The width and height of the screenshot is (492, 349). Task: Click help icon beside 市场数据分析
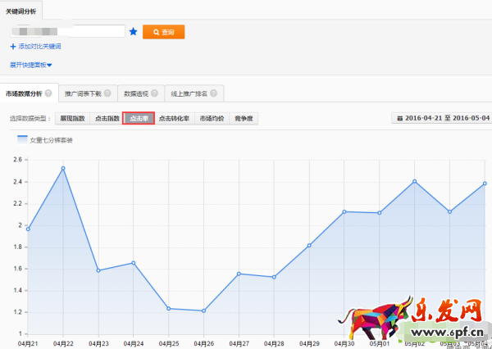pos(48,93)
